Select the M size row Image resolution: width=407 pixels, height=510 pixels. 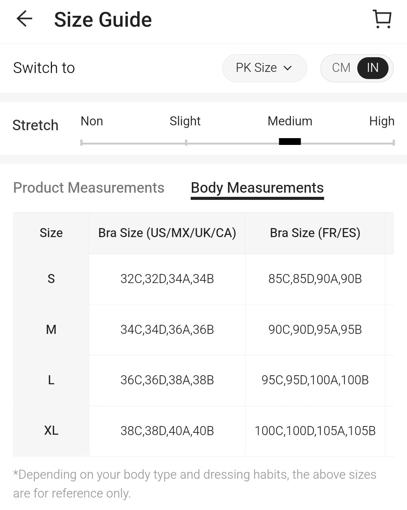click(51, 330)
